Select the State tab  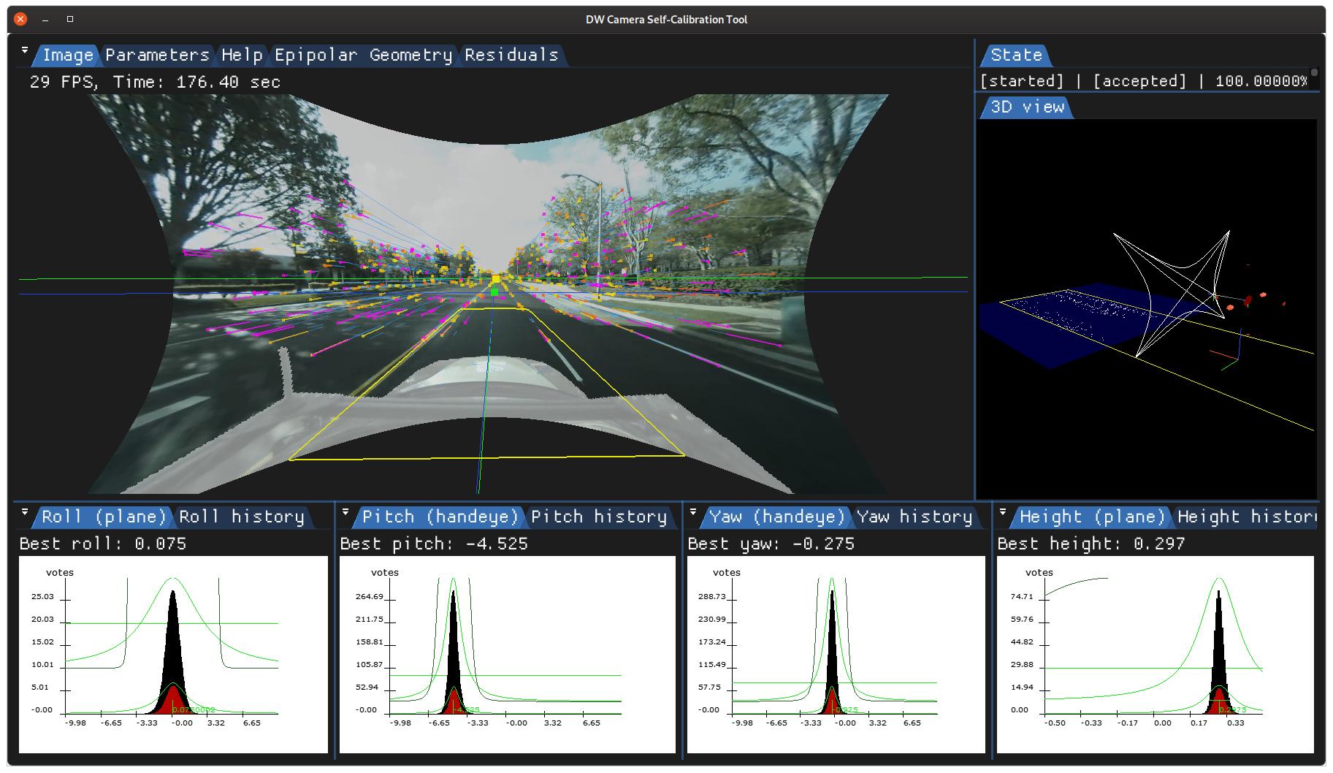click(1016, 56)
